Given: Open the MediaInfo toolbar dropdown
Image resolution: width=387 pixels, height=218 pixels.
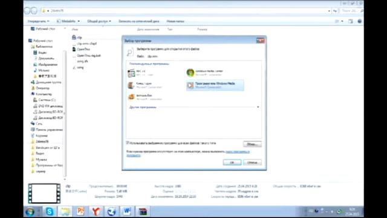Looking at the screenshot, I should tap(68, 21).
